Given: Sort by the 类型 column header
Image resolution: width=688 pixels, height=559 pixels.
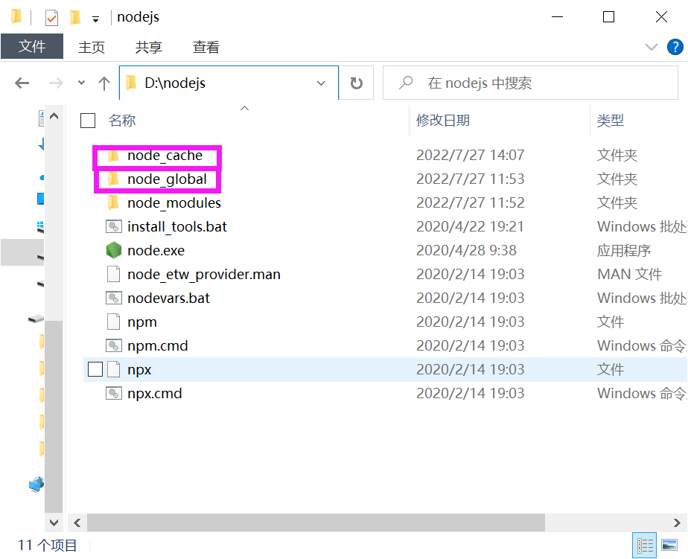Looking at the screenshot, I should [610, 121].
